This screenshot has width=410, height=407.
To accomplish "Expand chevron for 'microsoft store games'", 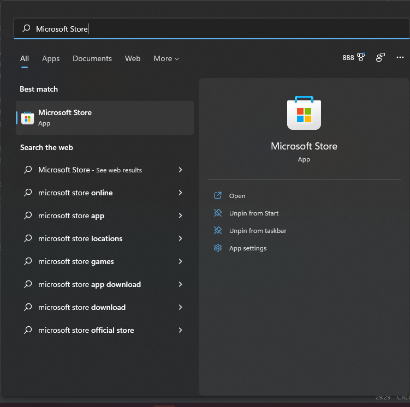I will (x=180, y=261).
